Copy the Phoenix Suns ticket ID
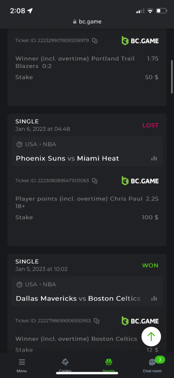 [x=95, y=181]
